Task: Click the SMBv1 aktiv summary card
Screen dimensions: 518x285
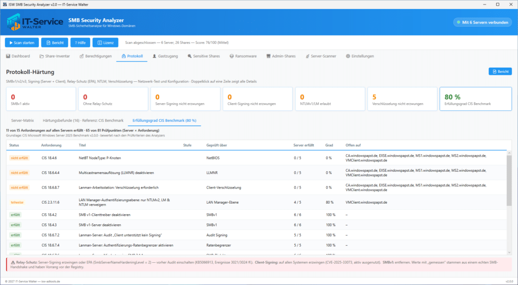Action: [x=41, y=99]
